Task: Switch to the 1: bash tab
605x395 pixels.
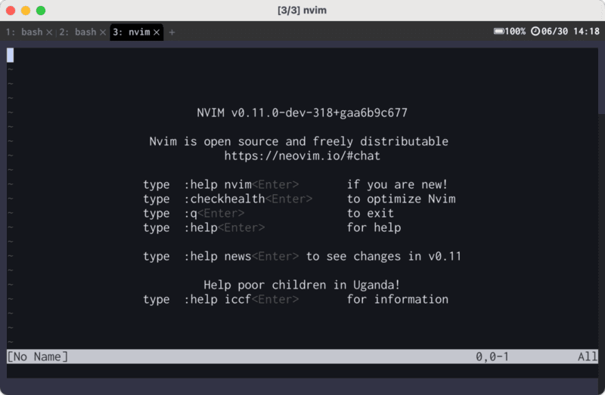Action: point(24,32)
